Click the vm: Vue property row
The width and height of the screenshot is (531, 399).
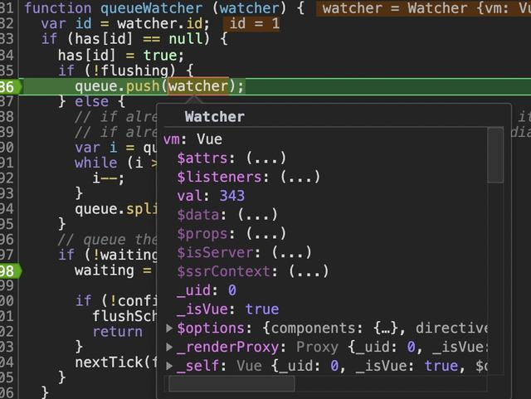[x=192, y=139]
